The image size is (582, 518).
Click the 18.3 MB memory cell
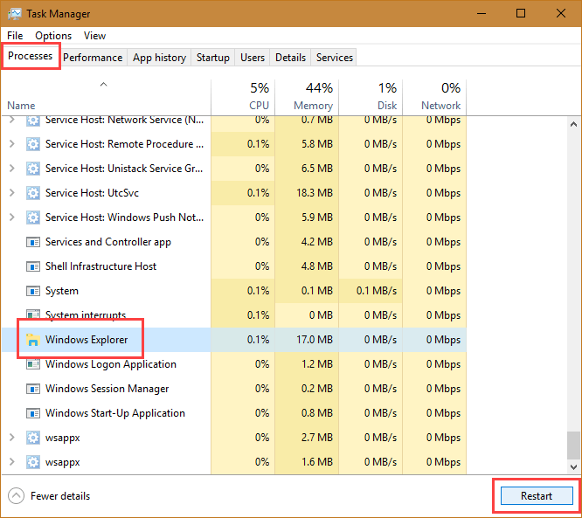coord(307,193)
